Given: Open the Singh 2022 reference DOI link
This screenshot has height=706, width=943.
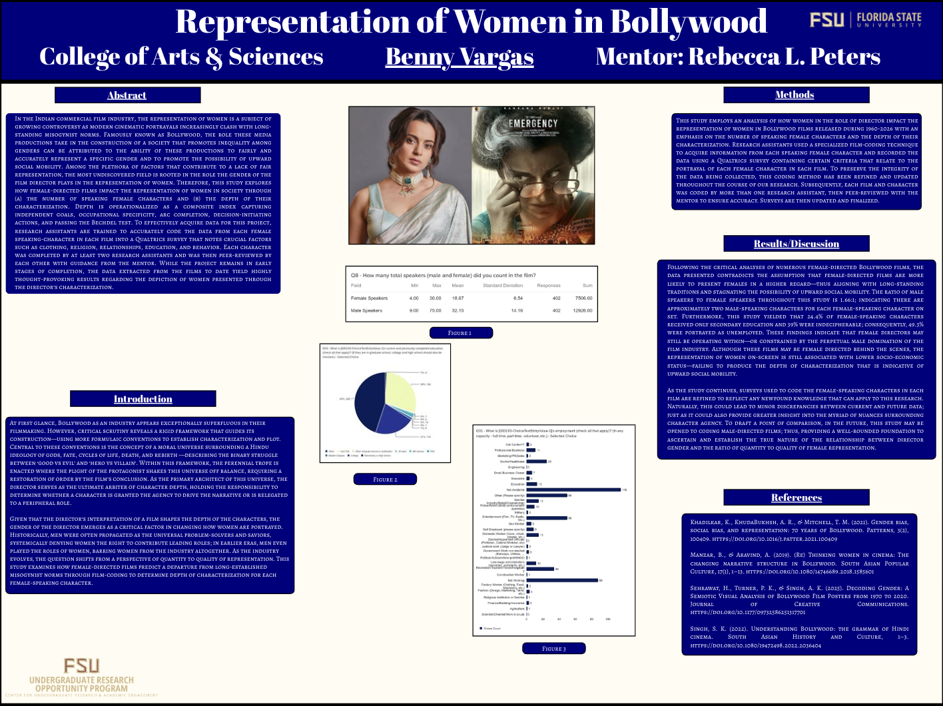Looking at the screenshot, I should (756, 645).
